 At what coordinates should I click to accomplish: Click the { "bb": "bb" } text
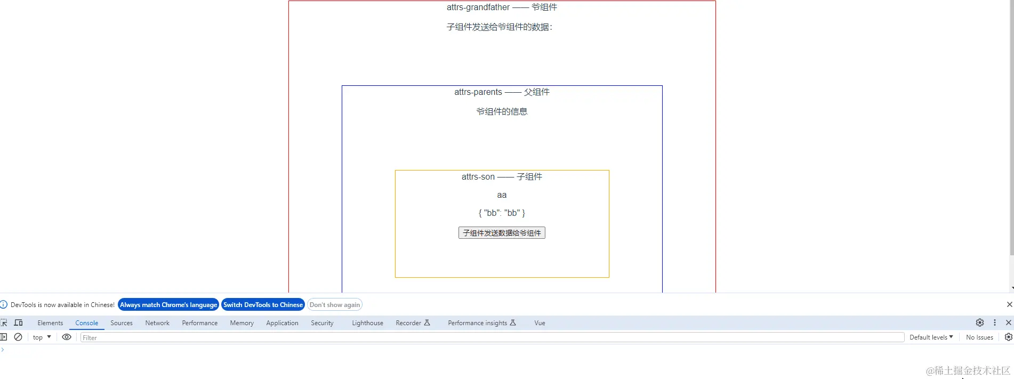click(x=502, y=213)
